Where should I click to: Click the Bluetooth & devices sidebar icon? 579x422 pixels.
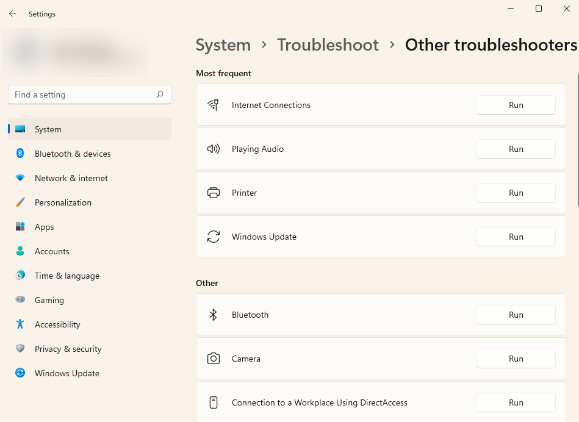pyautogui.click(x=20, y=154)
